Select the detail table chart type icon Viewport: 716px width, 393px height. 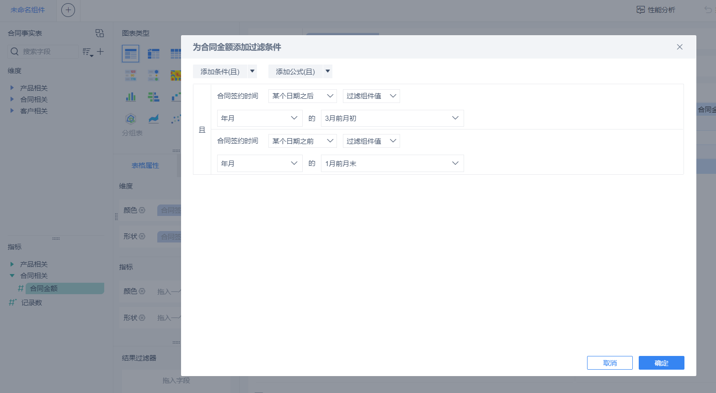[x=176, y=54]
